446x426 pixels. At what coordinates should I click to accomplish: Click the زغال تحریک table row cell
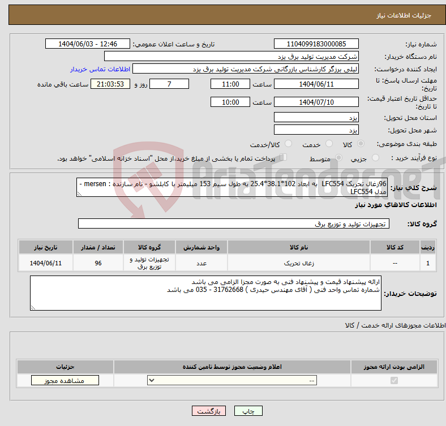click(x=298, y=264)
